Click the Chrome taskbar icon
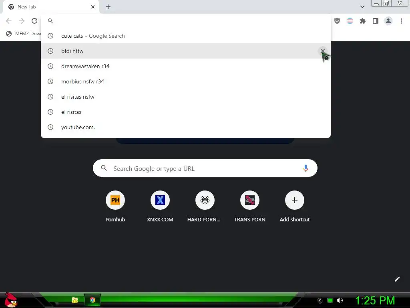Image resolution: width=410 pixels, height=308 pixels. [92, 300]
